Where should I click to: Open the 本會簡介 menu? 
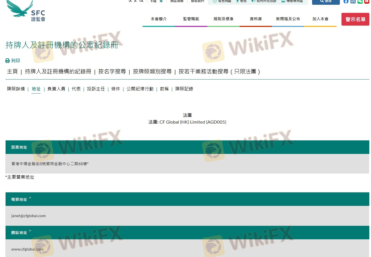(x=159, y=19)
